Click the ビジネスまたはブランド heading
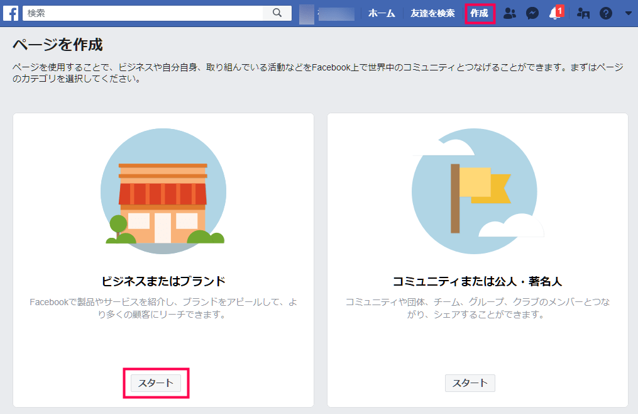 coord(163,281)
